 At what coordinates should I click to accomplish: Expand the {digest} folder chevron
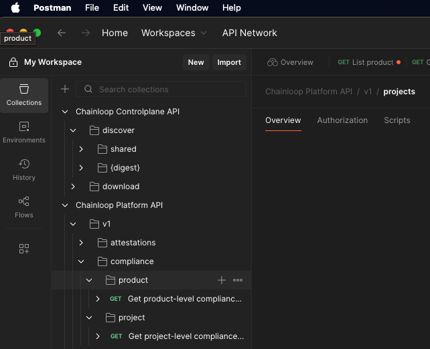[81, 168]
